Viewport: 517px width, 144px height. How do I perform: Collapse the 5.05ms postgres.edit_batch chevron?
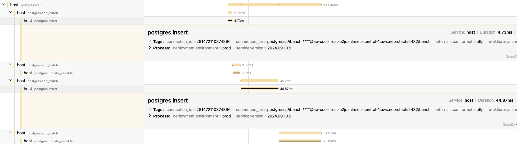tap(10, 12)
